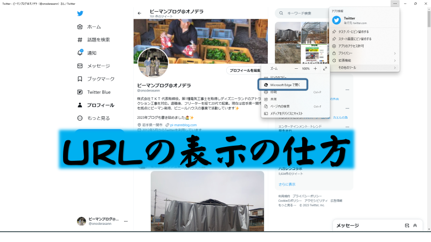Click the zoom fullscreen arrow icon

pyautogui.click(x=325, y=69)
